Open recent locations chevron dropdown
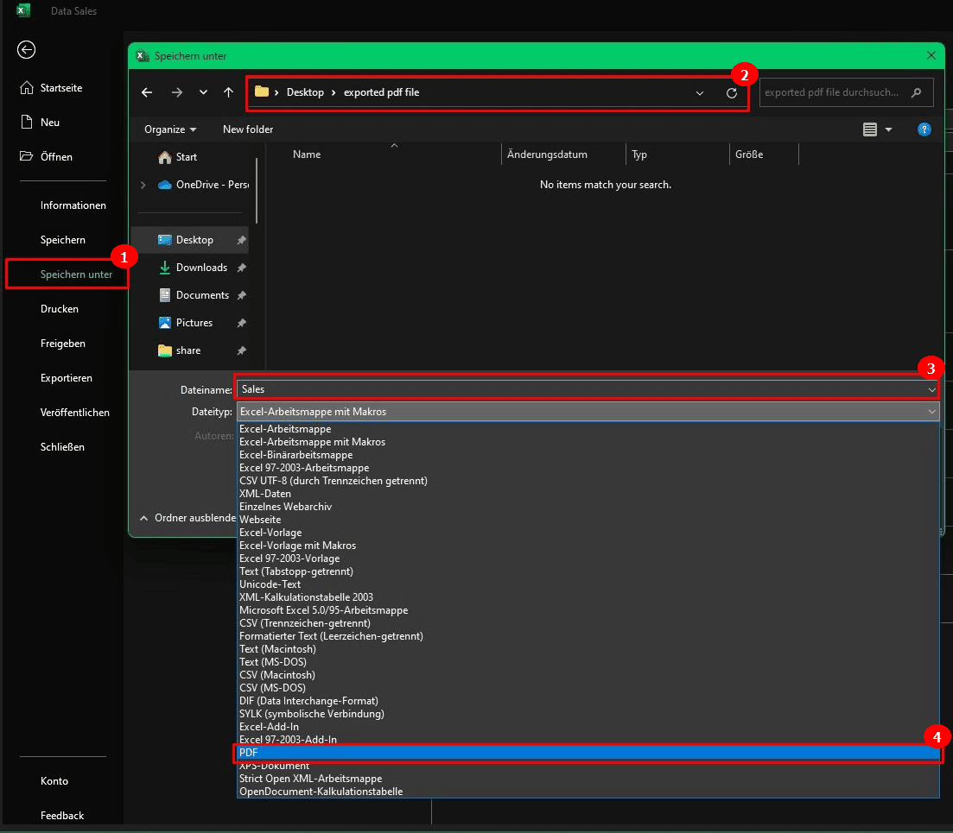953x833 pixels. tap(203, 92)
